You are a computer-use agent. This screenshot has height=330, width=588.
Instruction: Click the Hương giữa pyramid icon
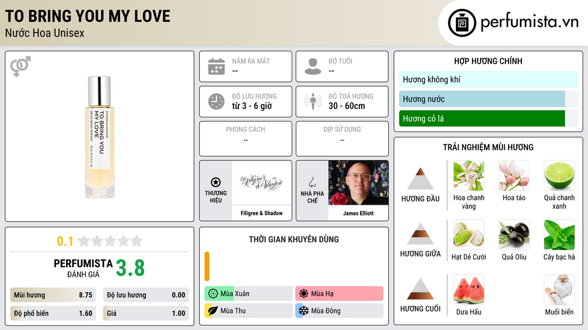pyautogui.click(x=420, y=234)
